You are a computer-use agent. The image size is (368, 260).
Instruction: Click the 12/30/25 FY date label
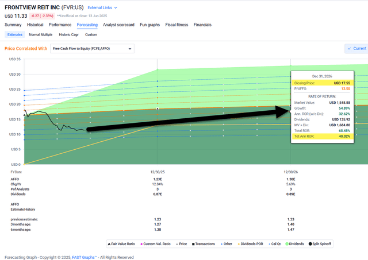(158, 172)
